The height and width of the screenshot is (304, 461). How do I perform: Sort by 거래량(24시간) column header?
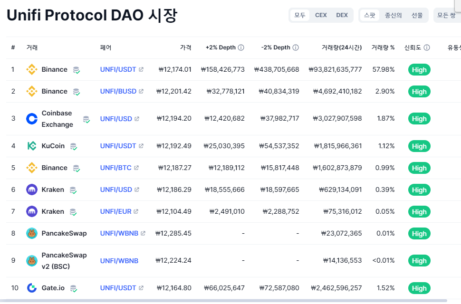342,47
